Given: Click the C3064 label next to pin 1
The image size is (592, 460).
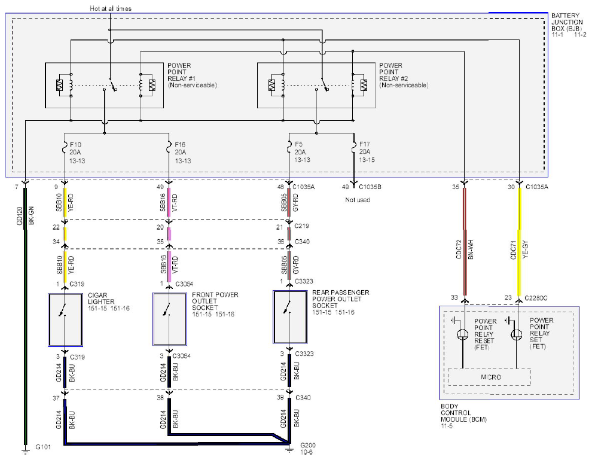Looking at the screenshot, I should tap(184, 284).
